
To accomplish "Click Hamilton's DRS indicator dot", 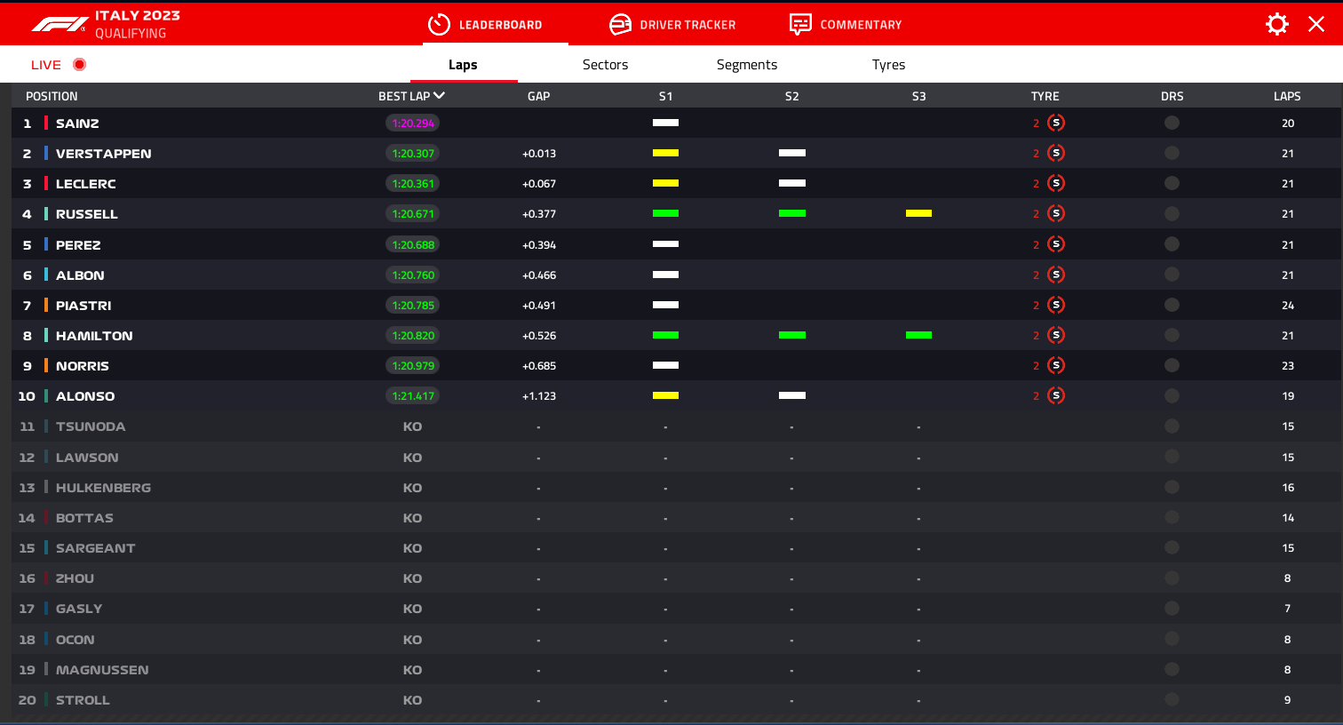I will [1172, 335].
